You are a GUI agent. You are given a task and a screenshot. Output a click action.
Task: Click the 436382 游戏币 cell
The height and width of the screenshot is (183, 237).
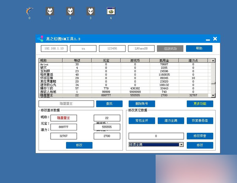click(135, 88)
